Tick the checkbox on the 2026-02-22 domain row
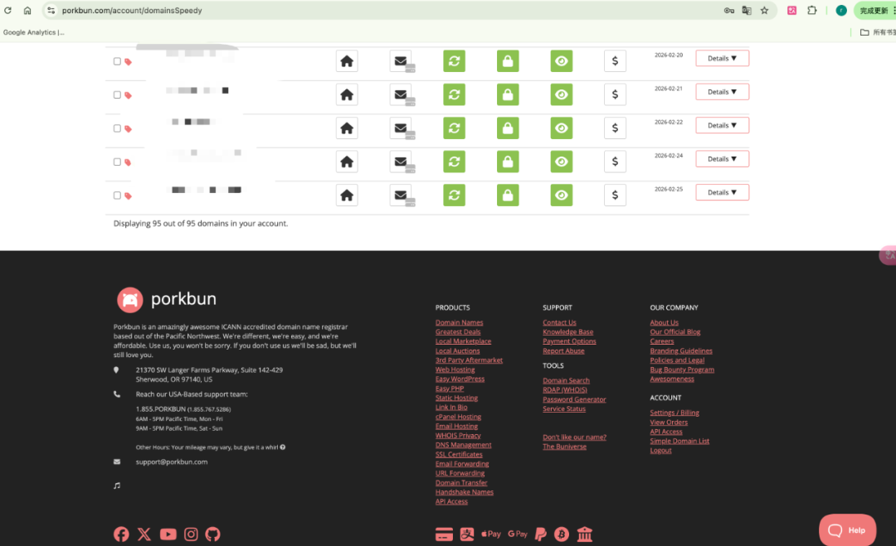 (x=117, y=128)
